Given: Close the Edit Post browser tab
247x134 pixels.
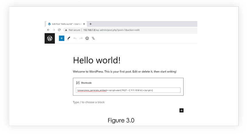Looking at the screenshot, I should [x=84, y=24].
